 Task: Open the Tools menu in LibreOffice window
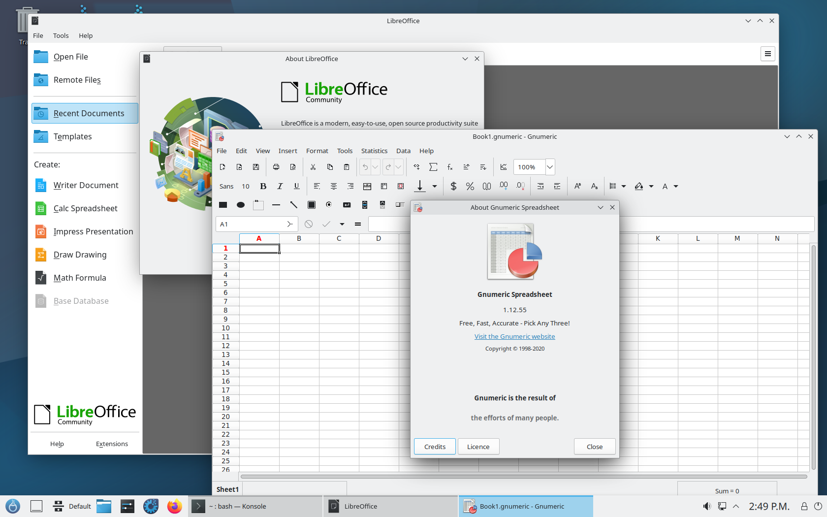tap(61, 35)
